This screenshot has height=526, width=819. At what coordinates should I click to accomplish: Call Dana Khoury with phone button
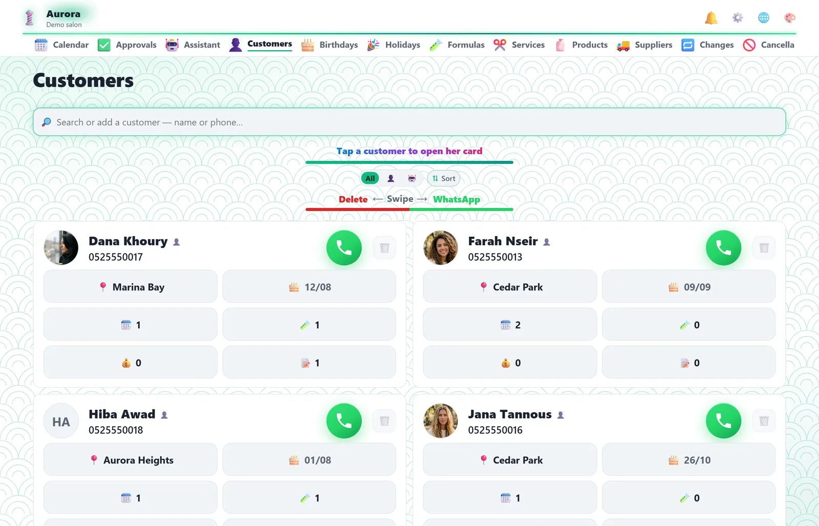pos(344,248)
